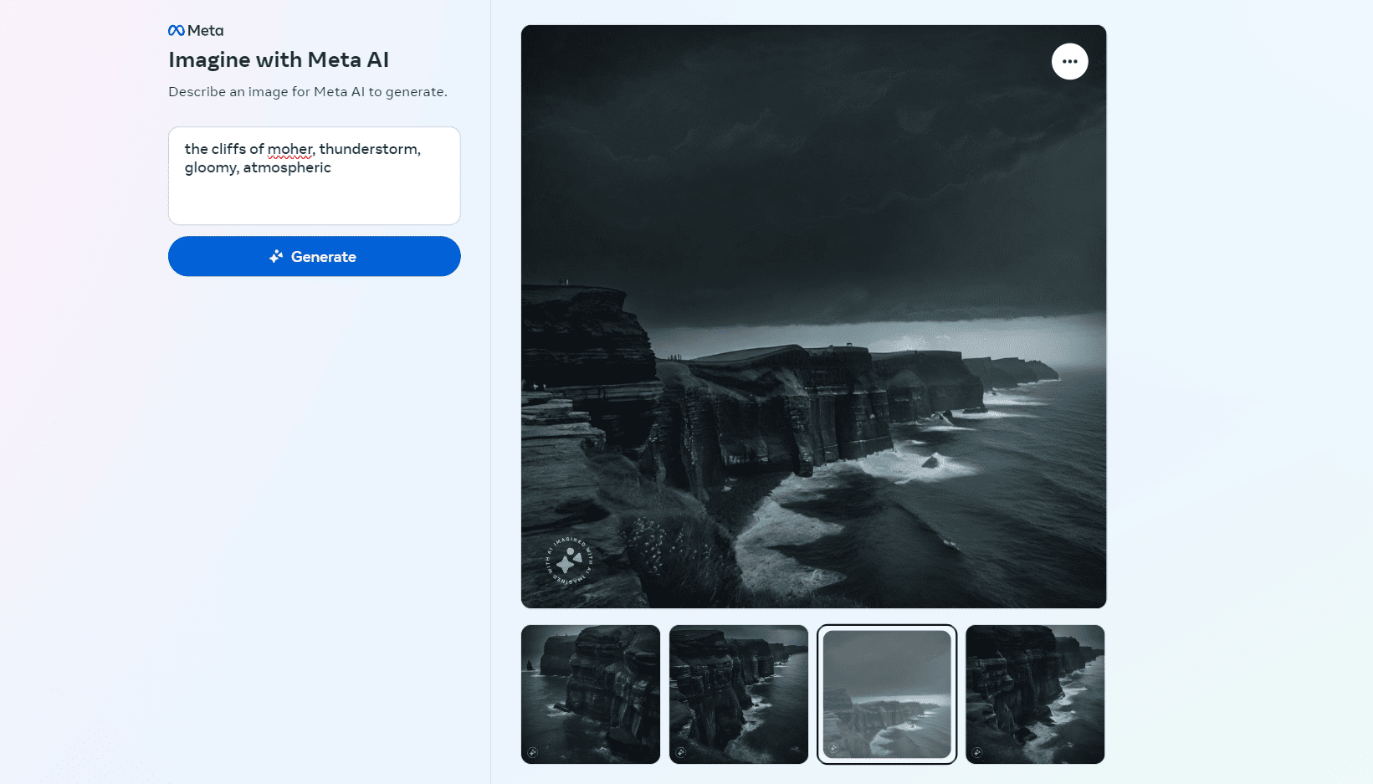Click the Meta wordmark text
Image resolution: width=1373 pixels, height=784 pixels.
click(x=206, y=31)
